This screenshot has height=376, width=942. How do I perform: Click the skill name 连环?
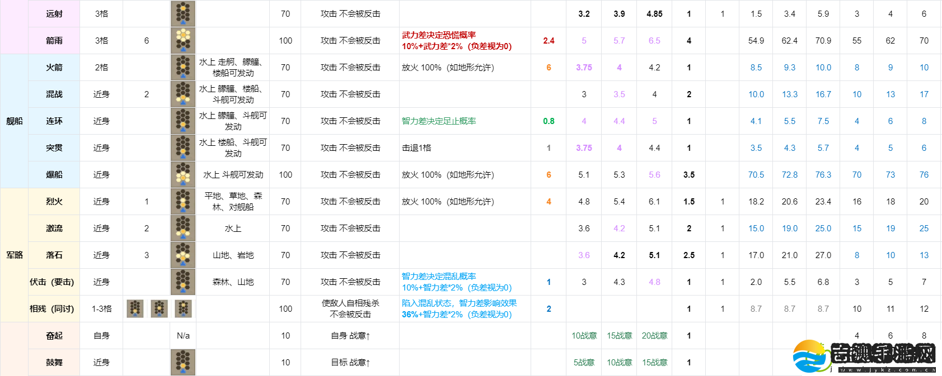point(54,121)
